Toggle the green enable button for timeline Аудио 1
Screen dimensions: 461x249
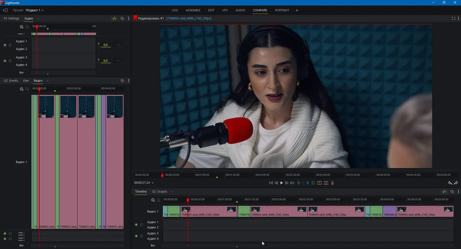tap(136, 225)
